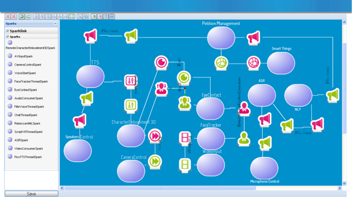Click the first red X delete icon

pyautogui.click(x=8, y=17)
